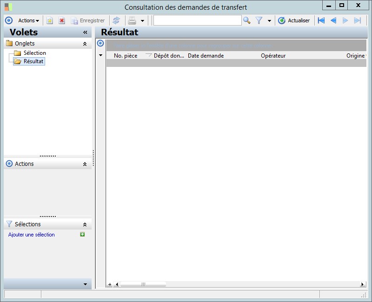This screenshot has width=372, height=302.
Task: Click the Print toolbar icon
Action: [x=132, y=20]
